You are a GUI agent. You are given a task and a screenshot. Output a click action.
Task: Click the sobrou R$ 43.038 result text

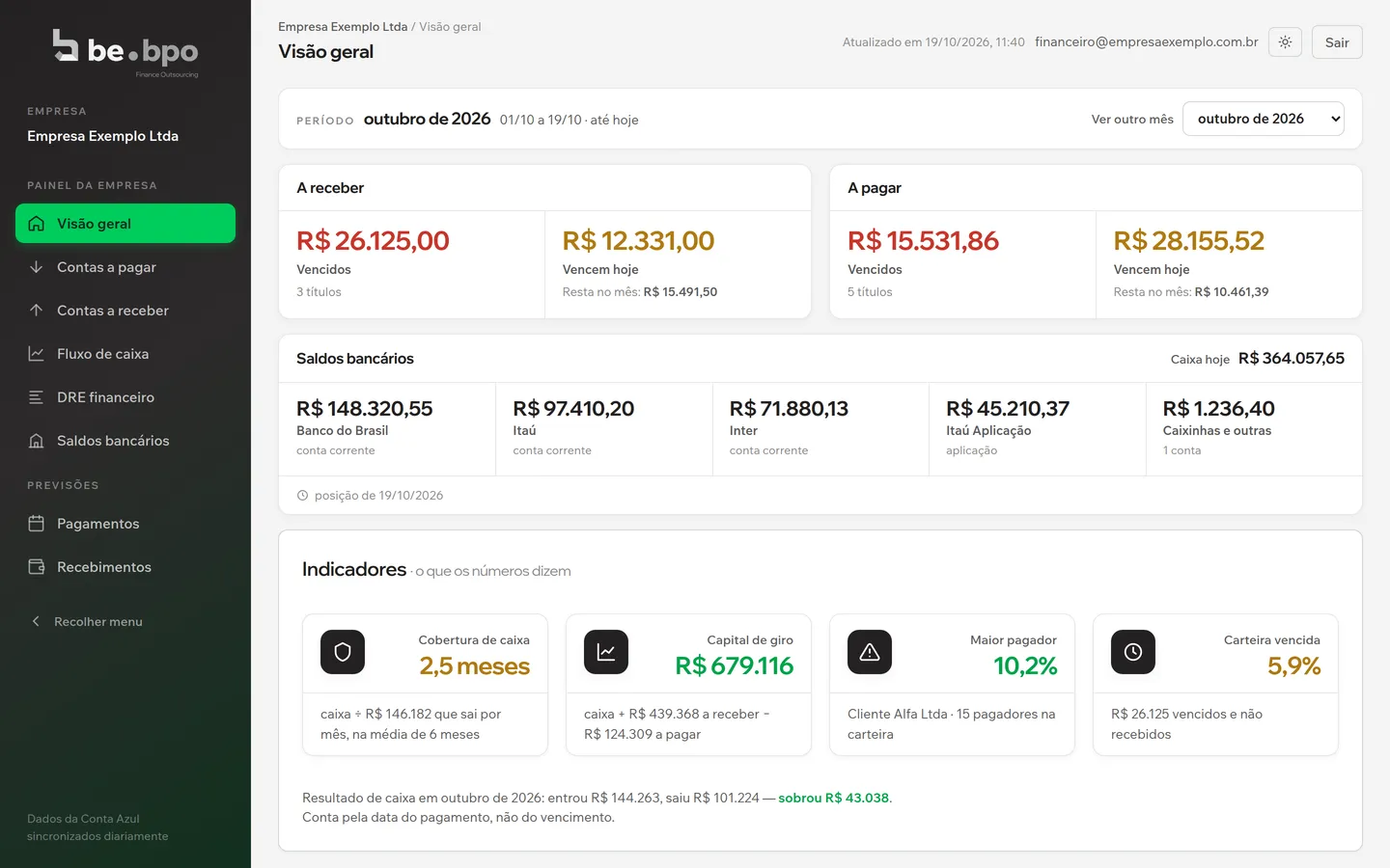[834, 798]
